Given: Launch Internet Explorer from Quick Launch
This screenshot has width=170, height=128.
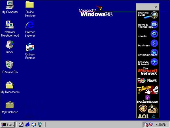Looking at the screenshot, I should (x=27, y=124).
